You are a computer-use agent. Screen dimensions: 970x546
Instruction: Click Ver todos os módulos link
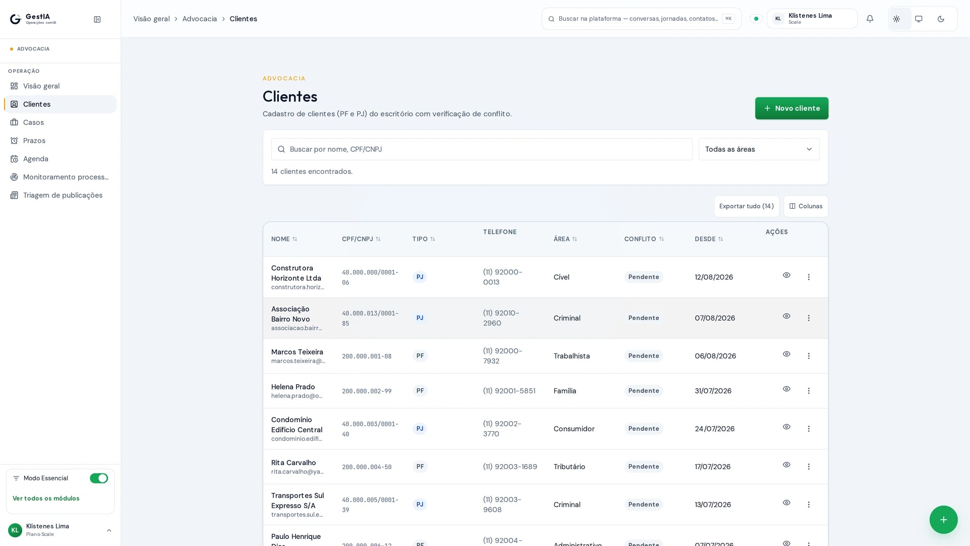coord(46,498)
